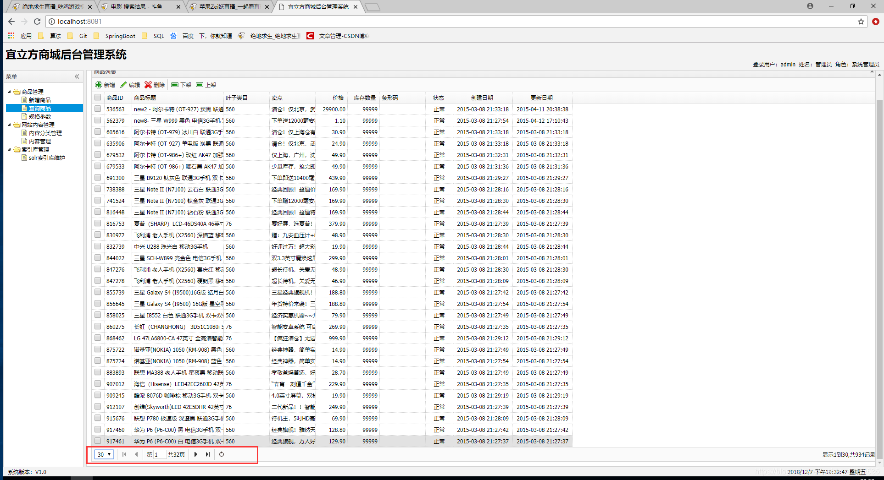
Task: Toggle the select-all header checkbox
Action: [98, 97]
